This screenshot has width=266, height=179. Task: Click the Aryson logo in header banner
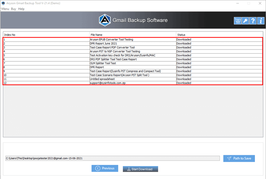point(105,20)
